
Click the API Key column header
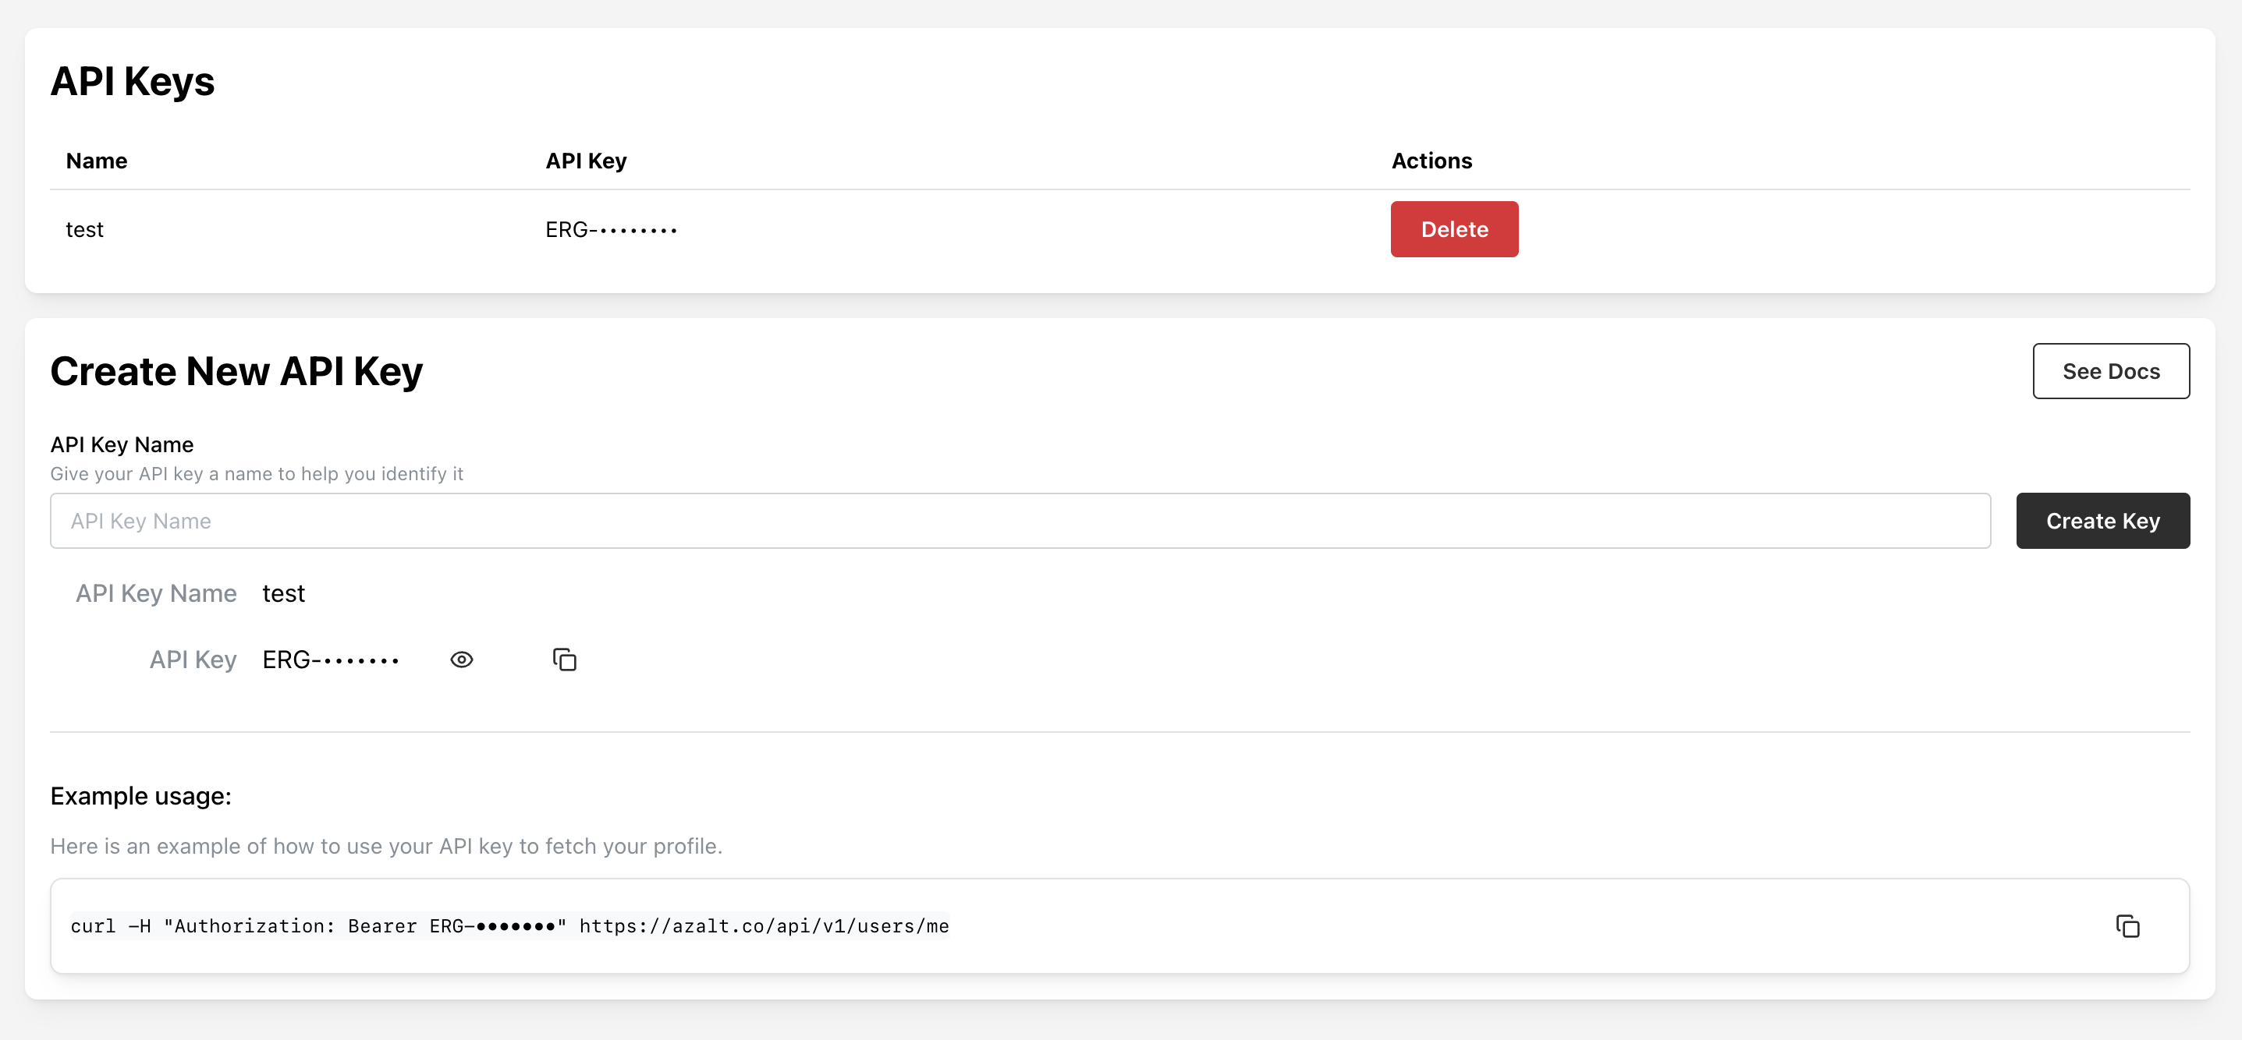click(586, 161)
